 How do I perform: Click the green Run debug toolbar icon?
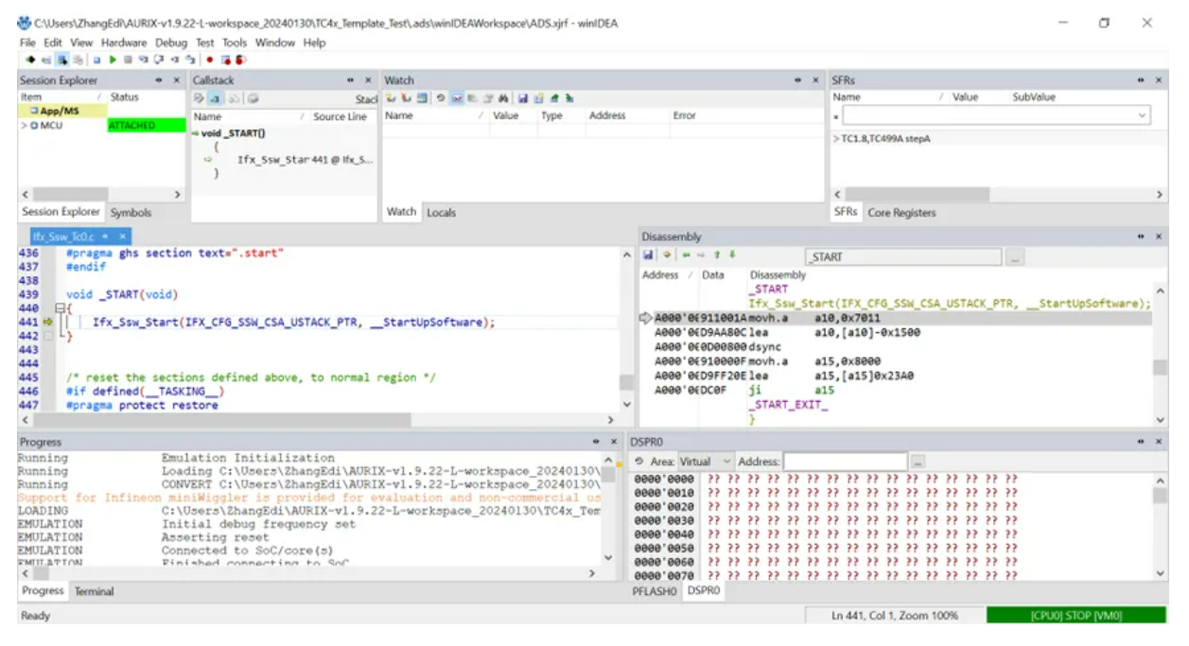click(114, 60)
